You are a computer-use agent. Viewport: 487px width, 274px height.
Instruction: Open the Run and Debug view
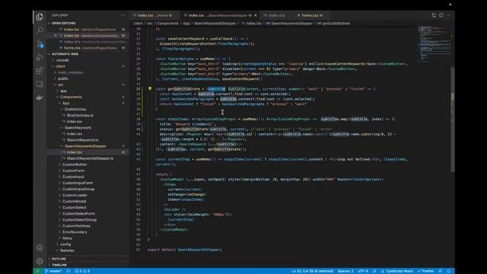coord(40,58)
